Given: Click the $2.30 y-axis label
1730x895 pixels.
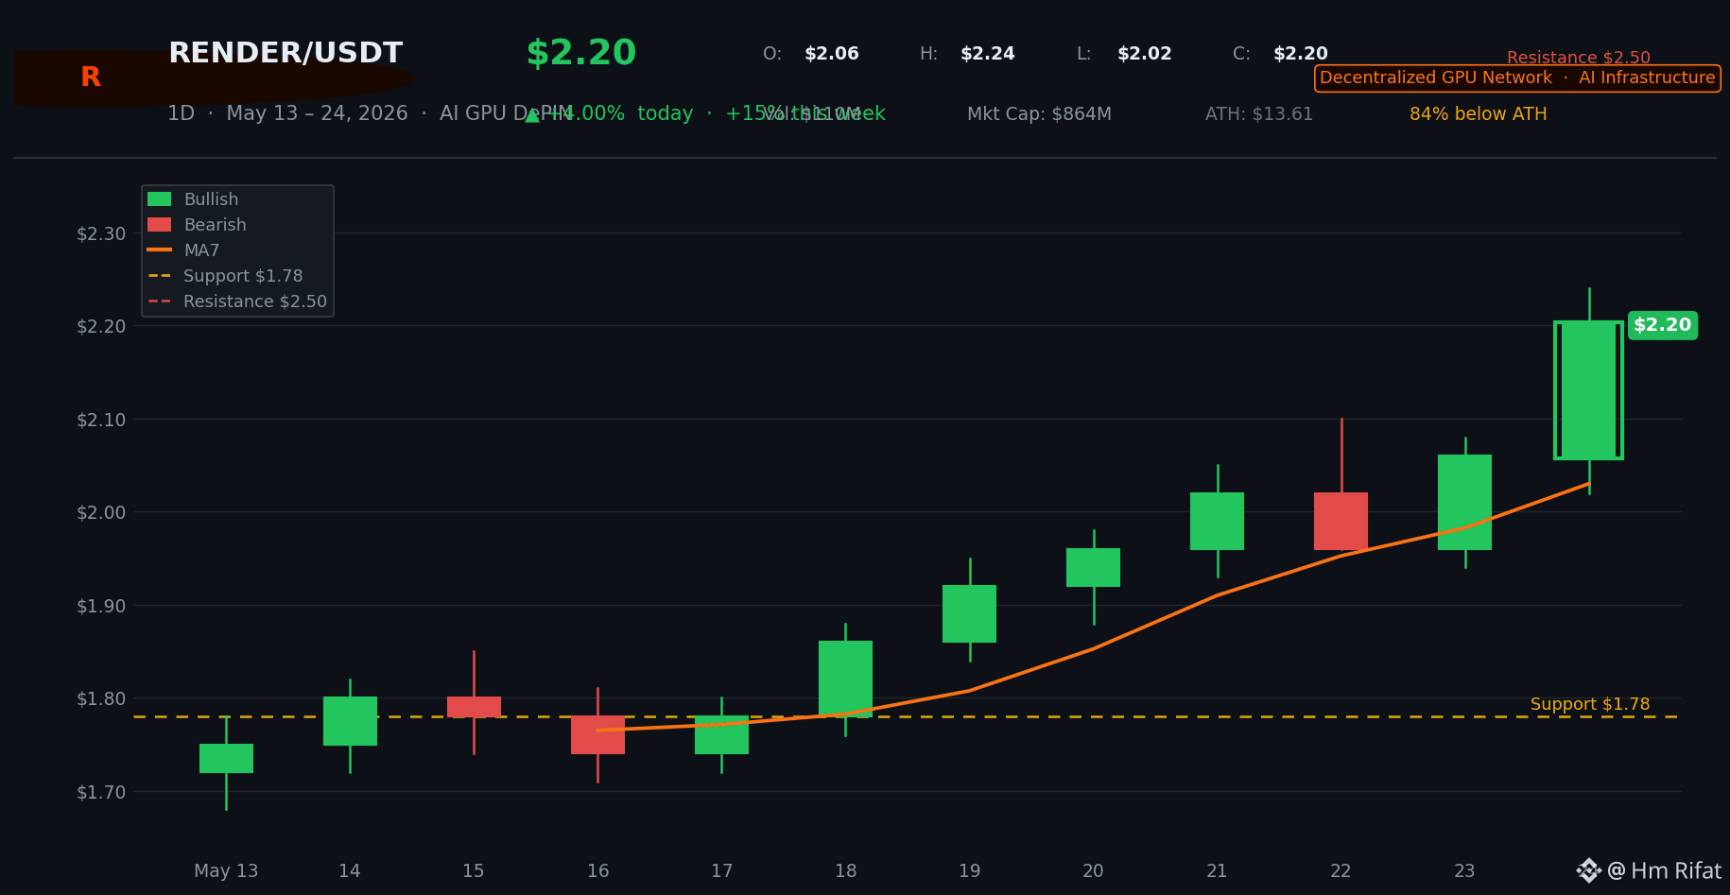Looking at the screenshot, I should [x=101, y=233].
